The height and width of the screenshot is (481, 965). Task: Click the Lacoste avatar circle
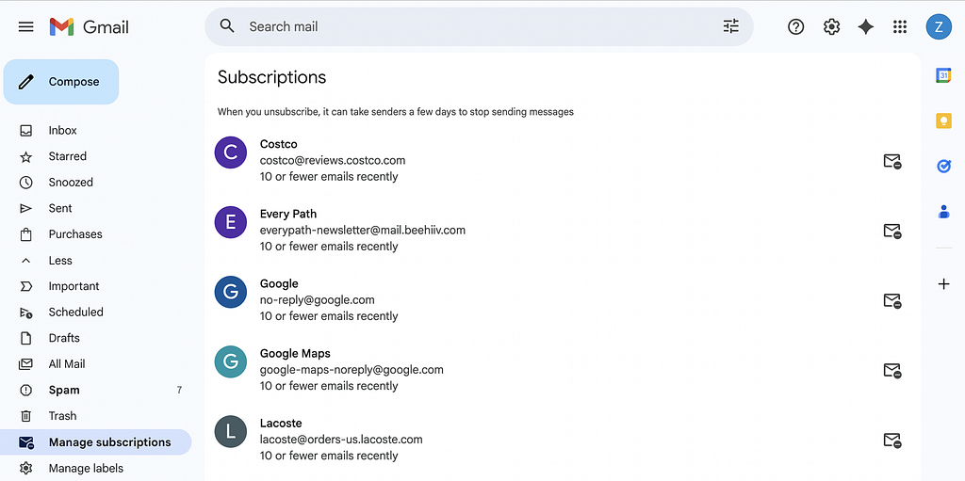pyautogui.click(x=231, y=432)
